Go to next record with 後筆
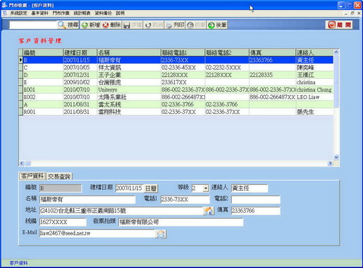Viewport: 363px width, 268px height. coord(217,25)
